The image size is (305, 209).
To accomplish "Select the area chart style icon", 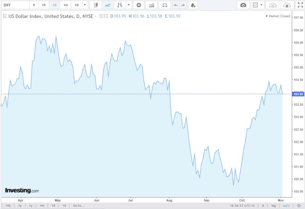I will tap(108, 5).
